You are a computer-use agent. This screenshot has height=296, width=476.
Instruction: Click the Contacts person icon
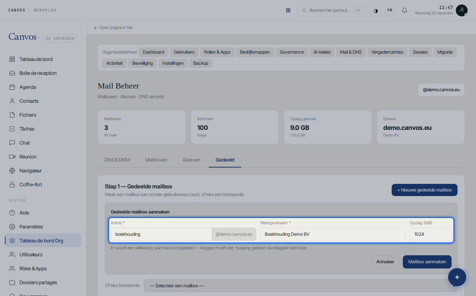click(12, 101)
